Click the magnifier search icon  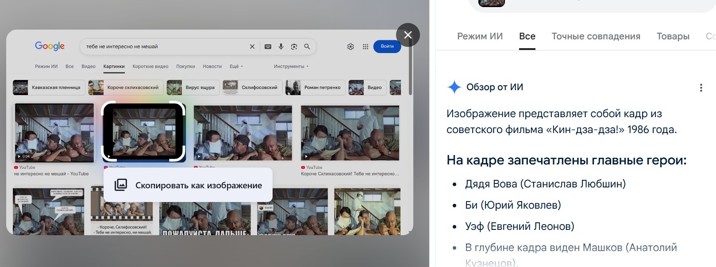(307, 46)
